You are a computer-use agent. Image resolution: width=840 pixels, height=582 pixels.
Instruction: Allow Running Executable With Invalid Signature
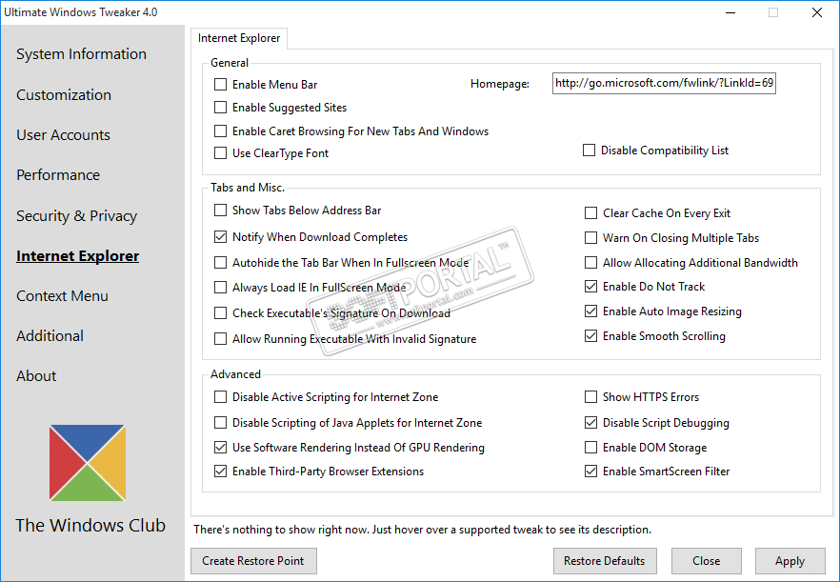coord(220,339)
